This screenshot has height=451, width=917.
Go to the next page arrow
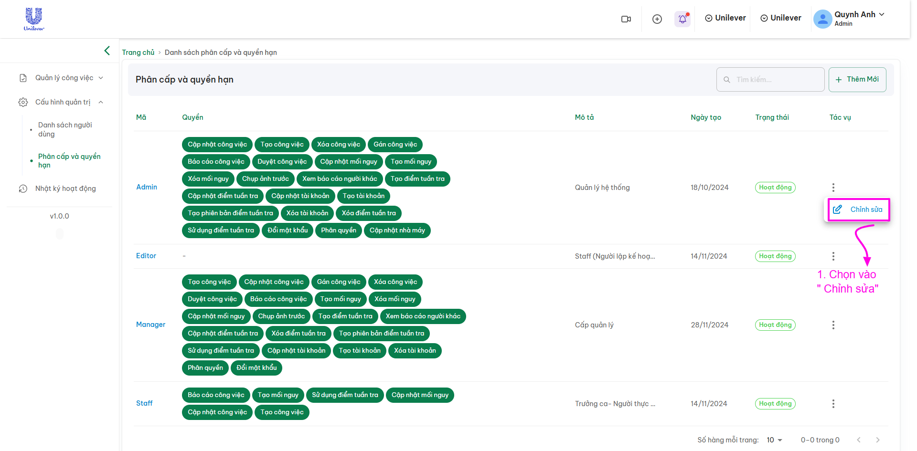(x=877, y=440)
